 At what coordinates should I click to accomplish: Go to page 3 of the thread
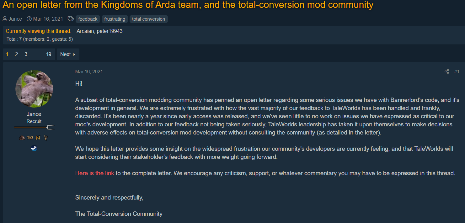coord(26,54)
